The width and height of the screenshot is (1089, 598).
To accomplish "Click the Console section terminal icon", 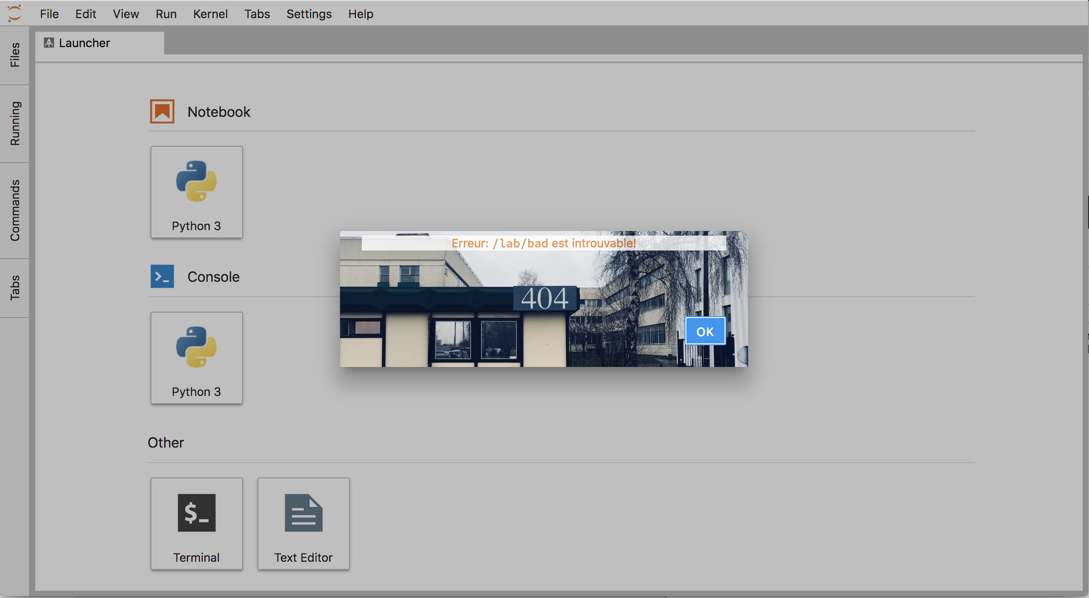I will 162,276.
